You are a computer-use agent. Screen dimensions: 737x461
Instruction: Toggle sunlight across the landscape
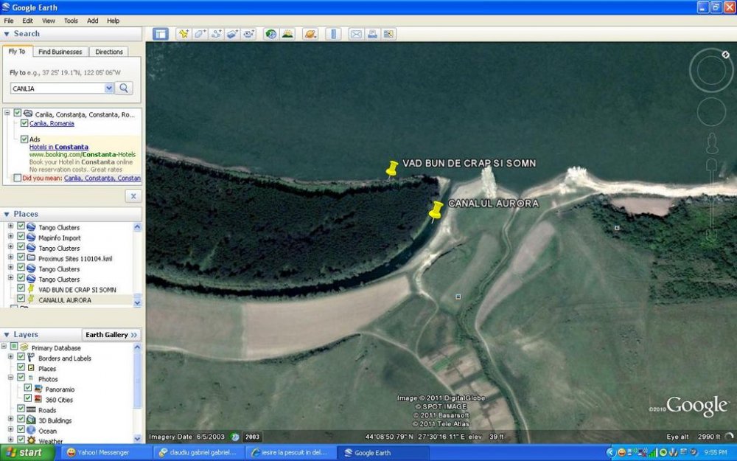(x=287, y=34)
